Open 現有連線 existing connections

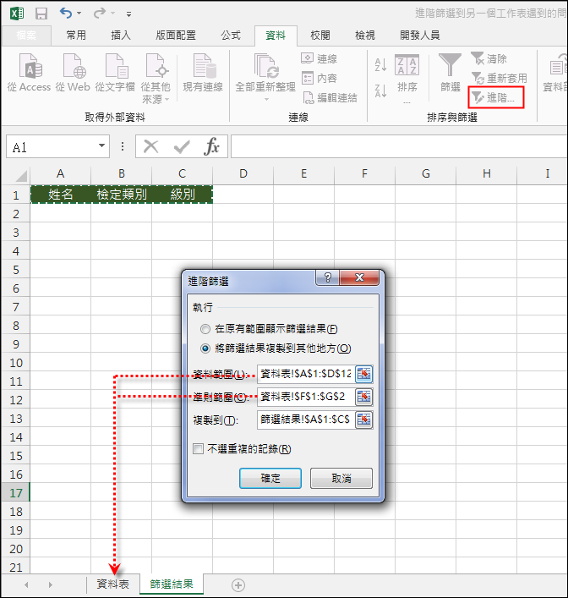tap(203, 73)
